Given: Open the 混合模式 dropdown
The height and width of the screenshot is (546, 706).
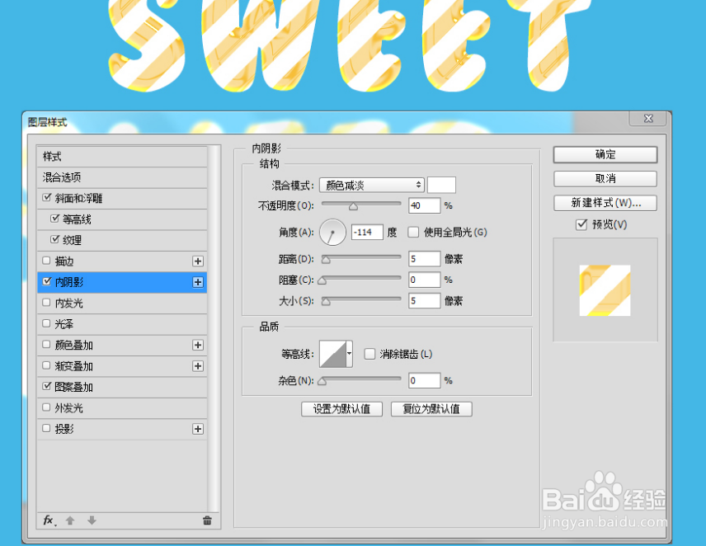Looking at the screenshot, I should coord(372,185).
